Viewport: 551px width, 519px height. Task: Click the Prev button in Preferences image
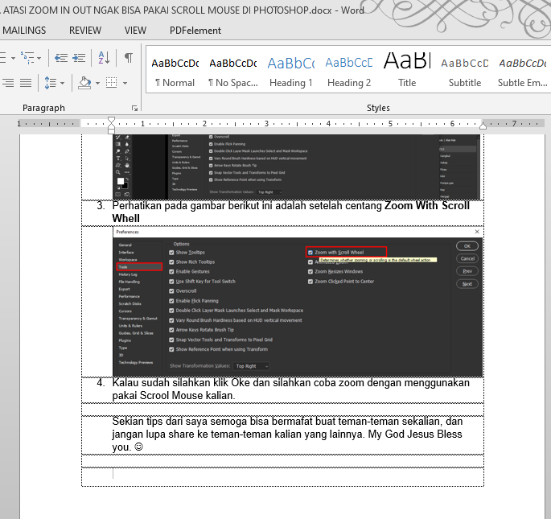[467, 271]
